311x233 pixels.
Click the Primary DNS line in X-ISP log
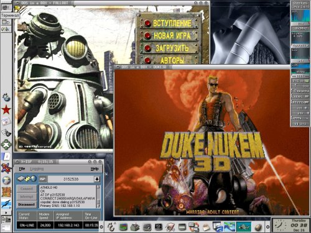point(60,206)
